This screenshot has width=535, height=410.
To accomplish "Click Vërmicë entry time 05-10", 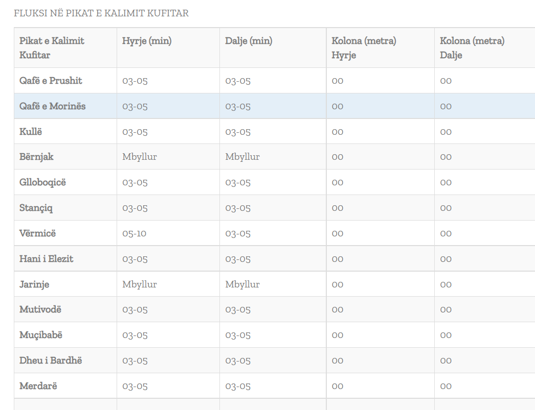I will pyautogui.click(x=134, y=233).
